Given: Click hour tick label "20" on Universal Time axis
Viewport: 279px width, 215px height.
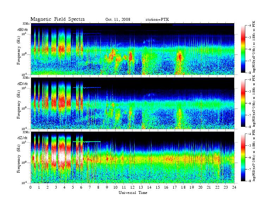Looking at the screenshot, I should (200, 187).
